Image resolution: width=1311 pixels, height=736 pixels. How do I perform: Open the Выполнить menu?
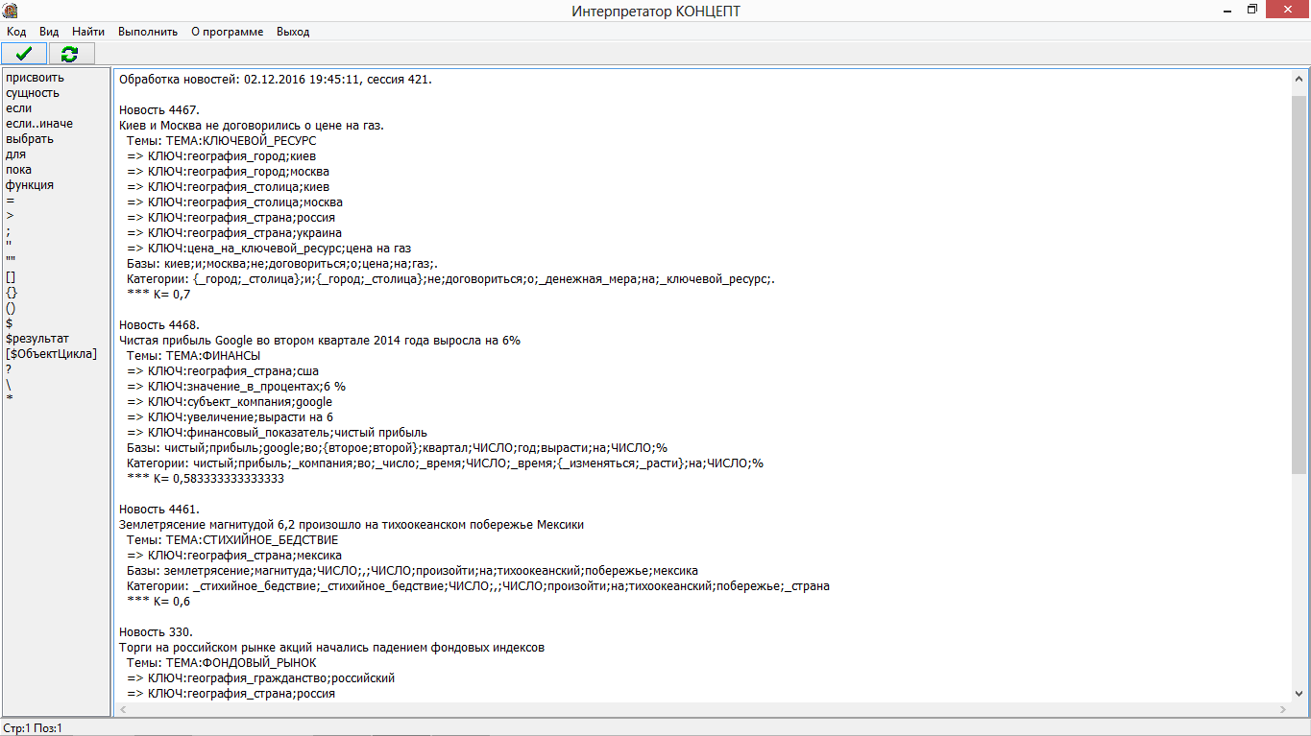click(x=148, y=32)
